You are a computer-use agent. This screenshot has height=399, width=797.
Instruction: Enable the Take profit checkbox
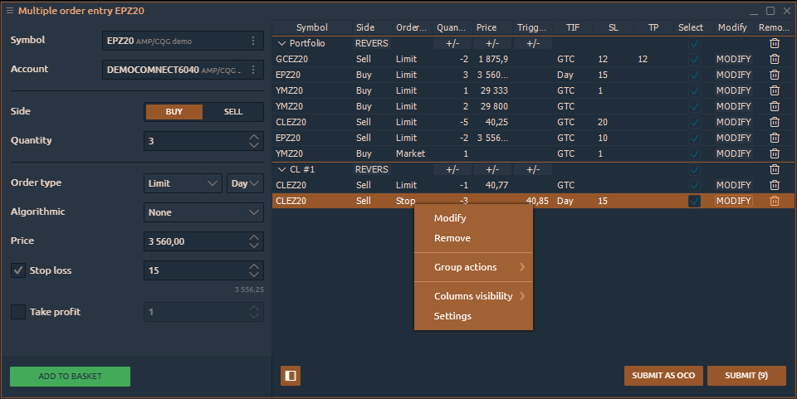click(x=18, y=312)
